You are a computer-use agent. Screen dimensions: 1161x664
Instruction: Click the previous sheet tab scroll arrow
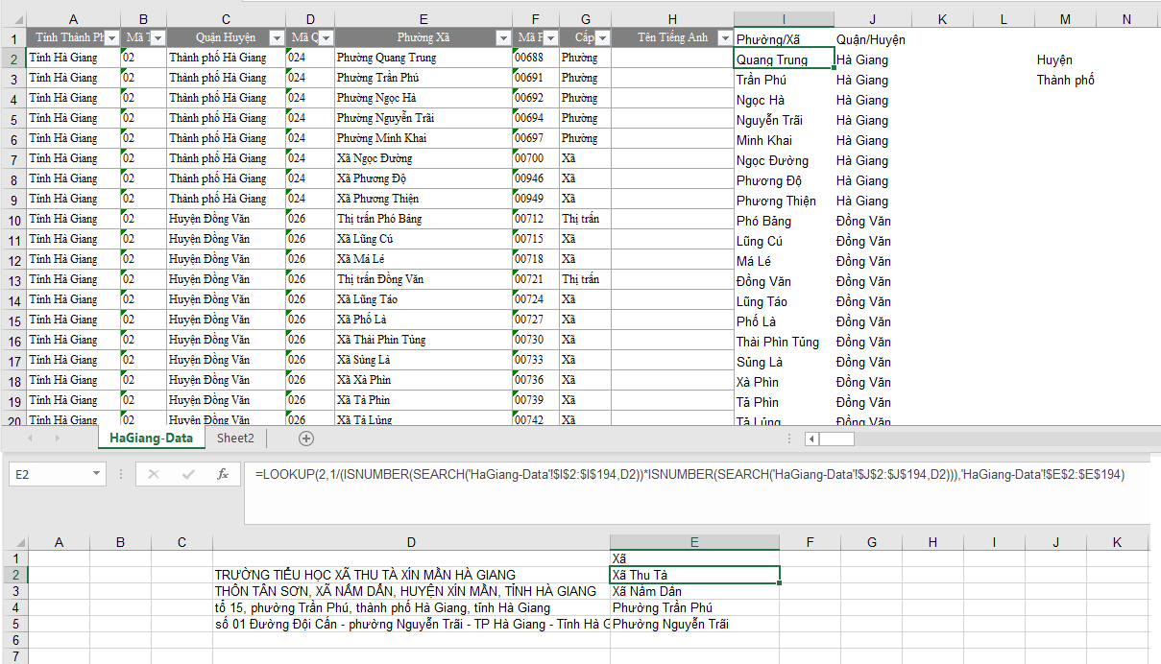(30, 439)
